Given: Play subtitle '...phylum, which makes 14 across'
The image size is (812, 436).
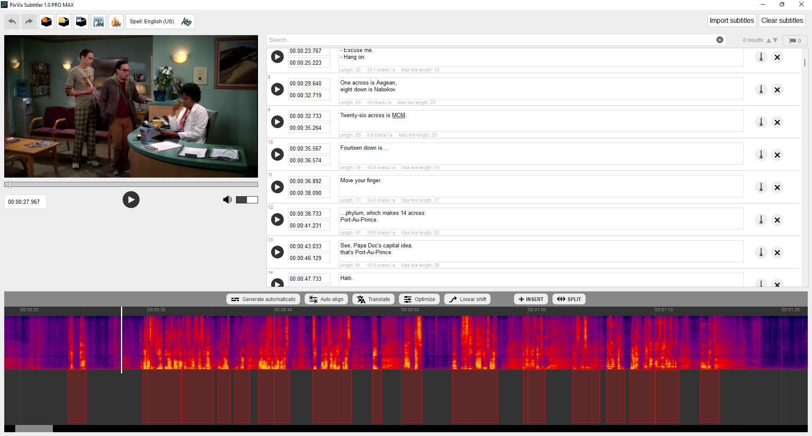Looking at the screenshot, I should (277, 219).
